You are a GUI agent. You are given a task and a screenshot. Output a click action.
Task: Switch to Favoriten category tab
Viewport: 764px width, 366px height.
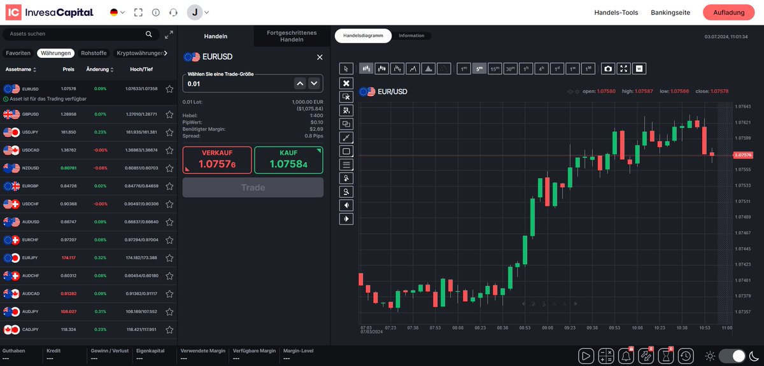pos(18,53)
